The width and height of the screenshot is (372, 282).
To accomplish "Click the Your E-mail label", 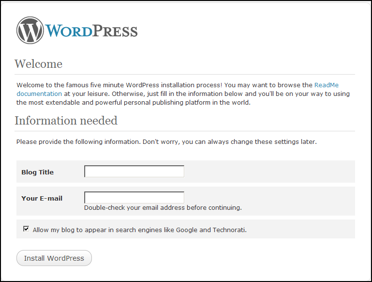I will (x=42, y=198).
